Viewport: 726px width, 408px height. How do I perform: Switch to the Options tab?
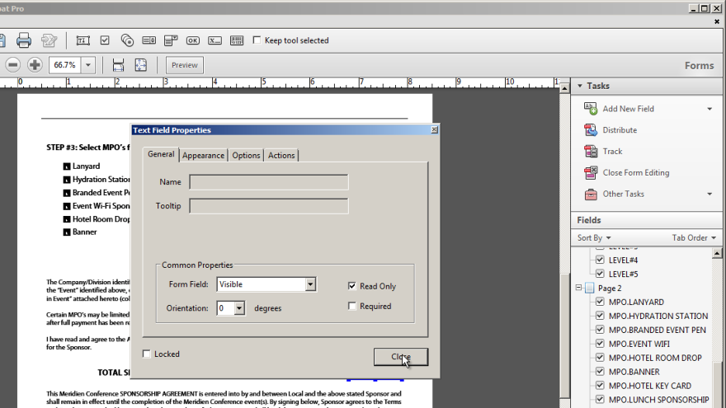tap(246, 156)
